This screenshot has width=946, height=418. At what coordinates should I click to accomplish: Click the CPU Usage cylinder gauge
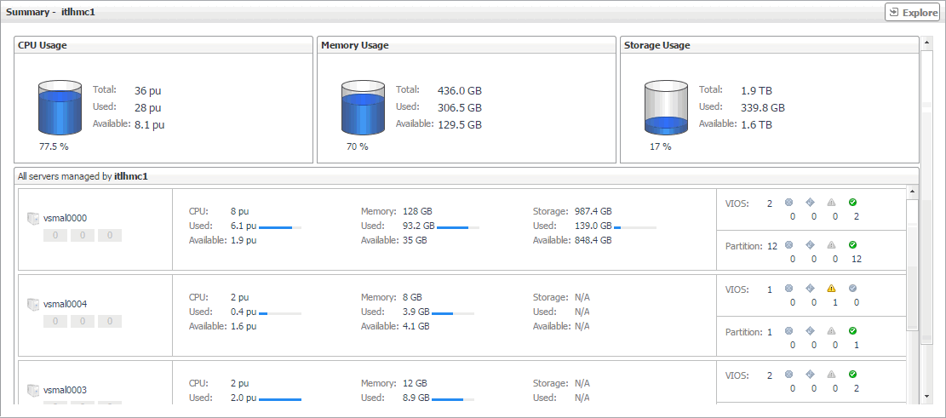click(x=60, y=108)
